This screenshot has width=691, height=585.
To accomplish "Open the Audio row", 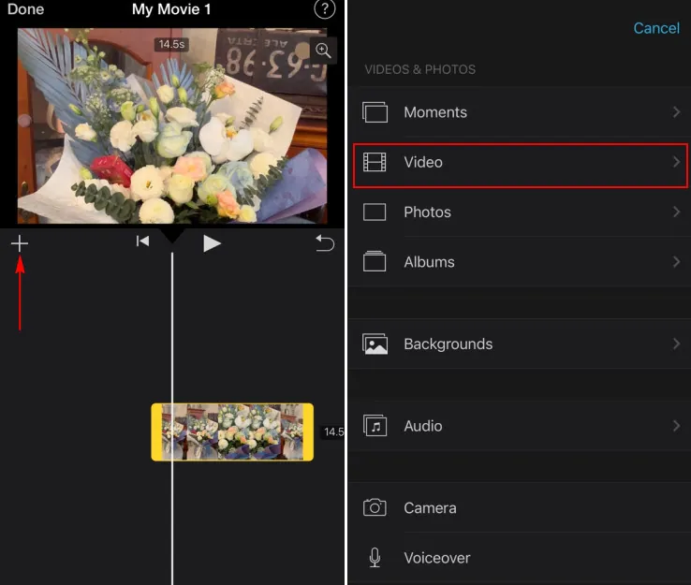I will click(520, 426).
